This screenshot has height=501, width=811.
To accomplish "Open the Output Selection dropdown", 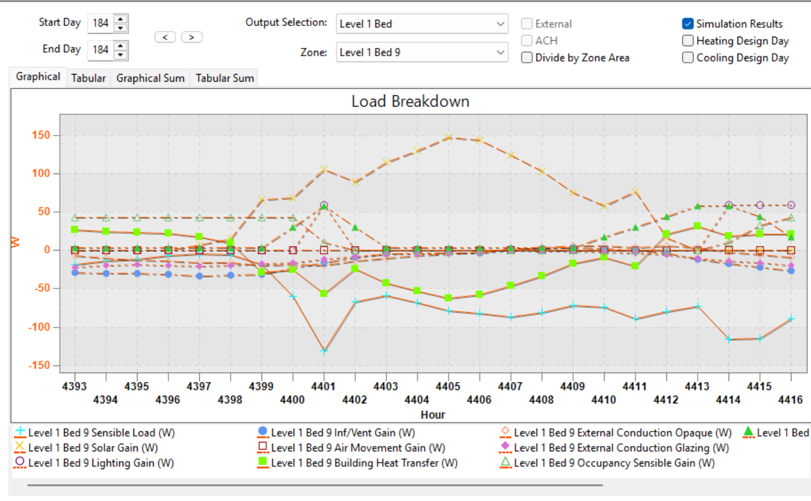I will 422,24.
